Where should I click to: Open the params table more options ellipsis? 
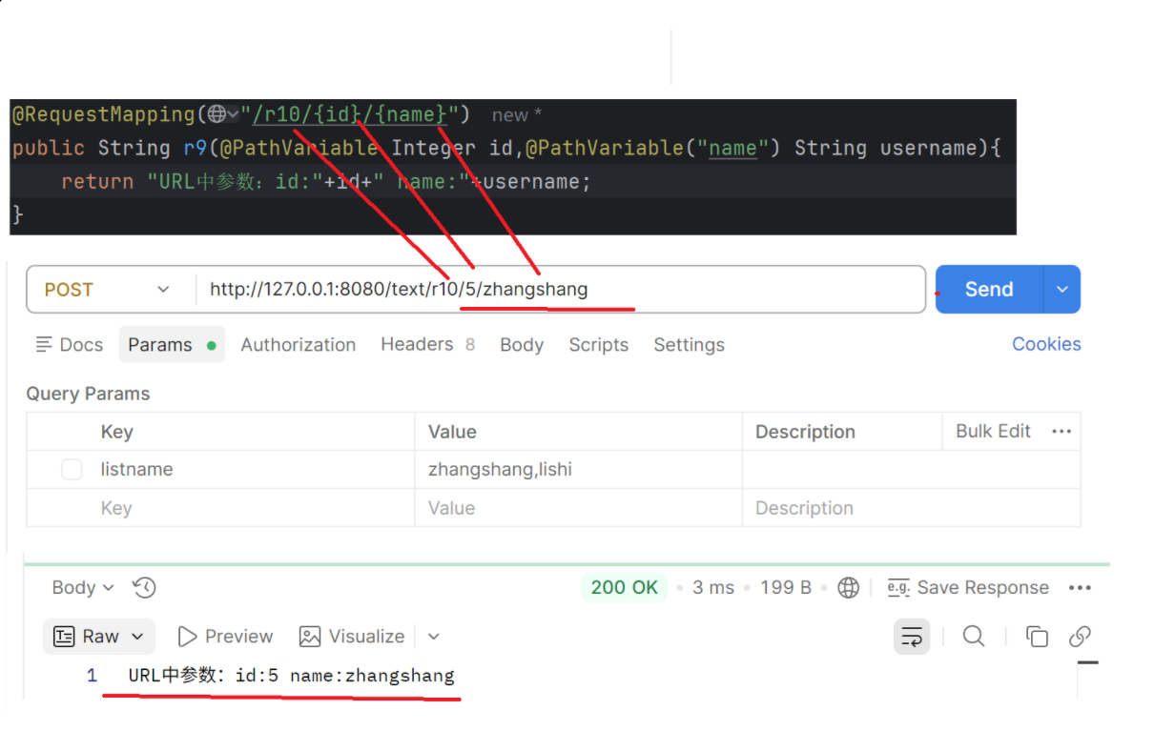pyautogui.click(x=1062, y=432)
